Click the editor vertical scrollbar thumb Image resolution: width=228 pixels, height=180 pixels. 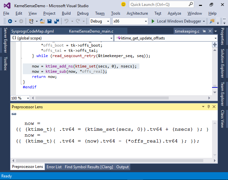pos(215,86)
